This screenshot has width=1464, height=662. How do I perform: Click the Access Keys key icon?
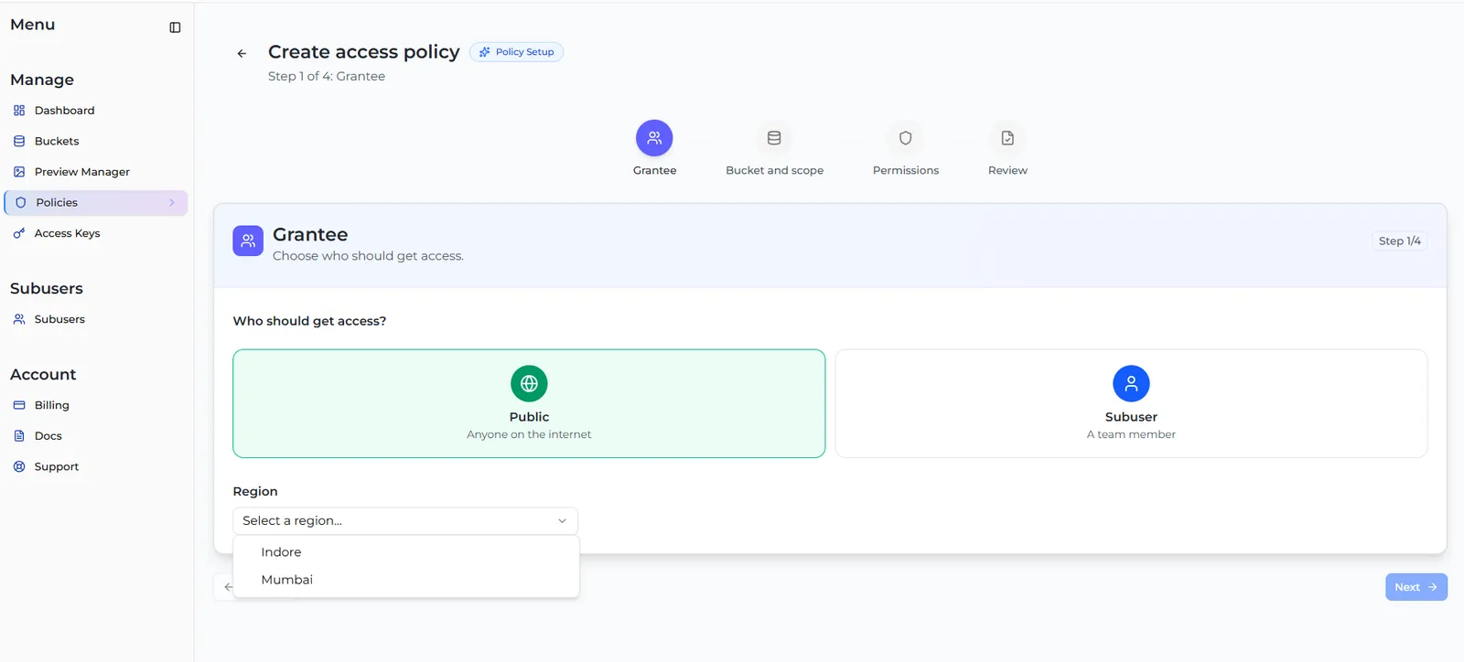pyautogui.click(x=19, y=233)
